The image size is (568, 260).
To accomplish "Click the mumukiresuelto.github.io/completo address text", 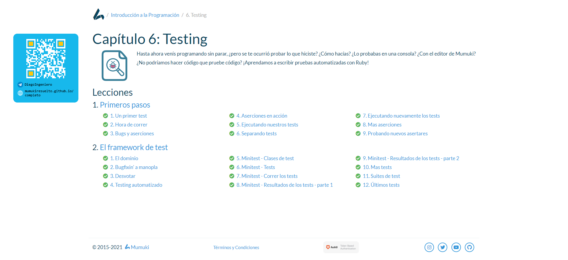I will [x=49, y=93].
